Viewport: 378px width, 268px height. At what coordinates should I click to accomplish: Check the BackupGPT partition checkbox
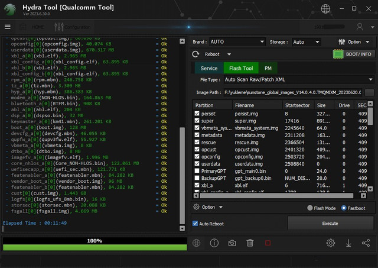pos(197,178)
